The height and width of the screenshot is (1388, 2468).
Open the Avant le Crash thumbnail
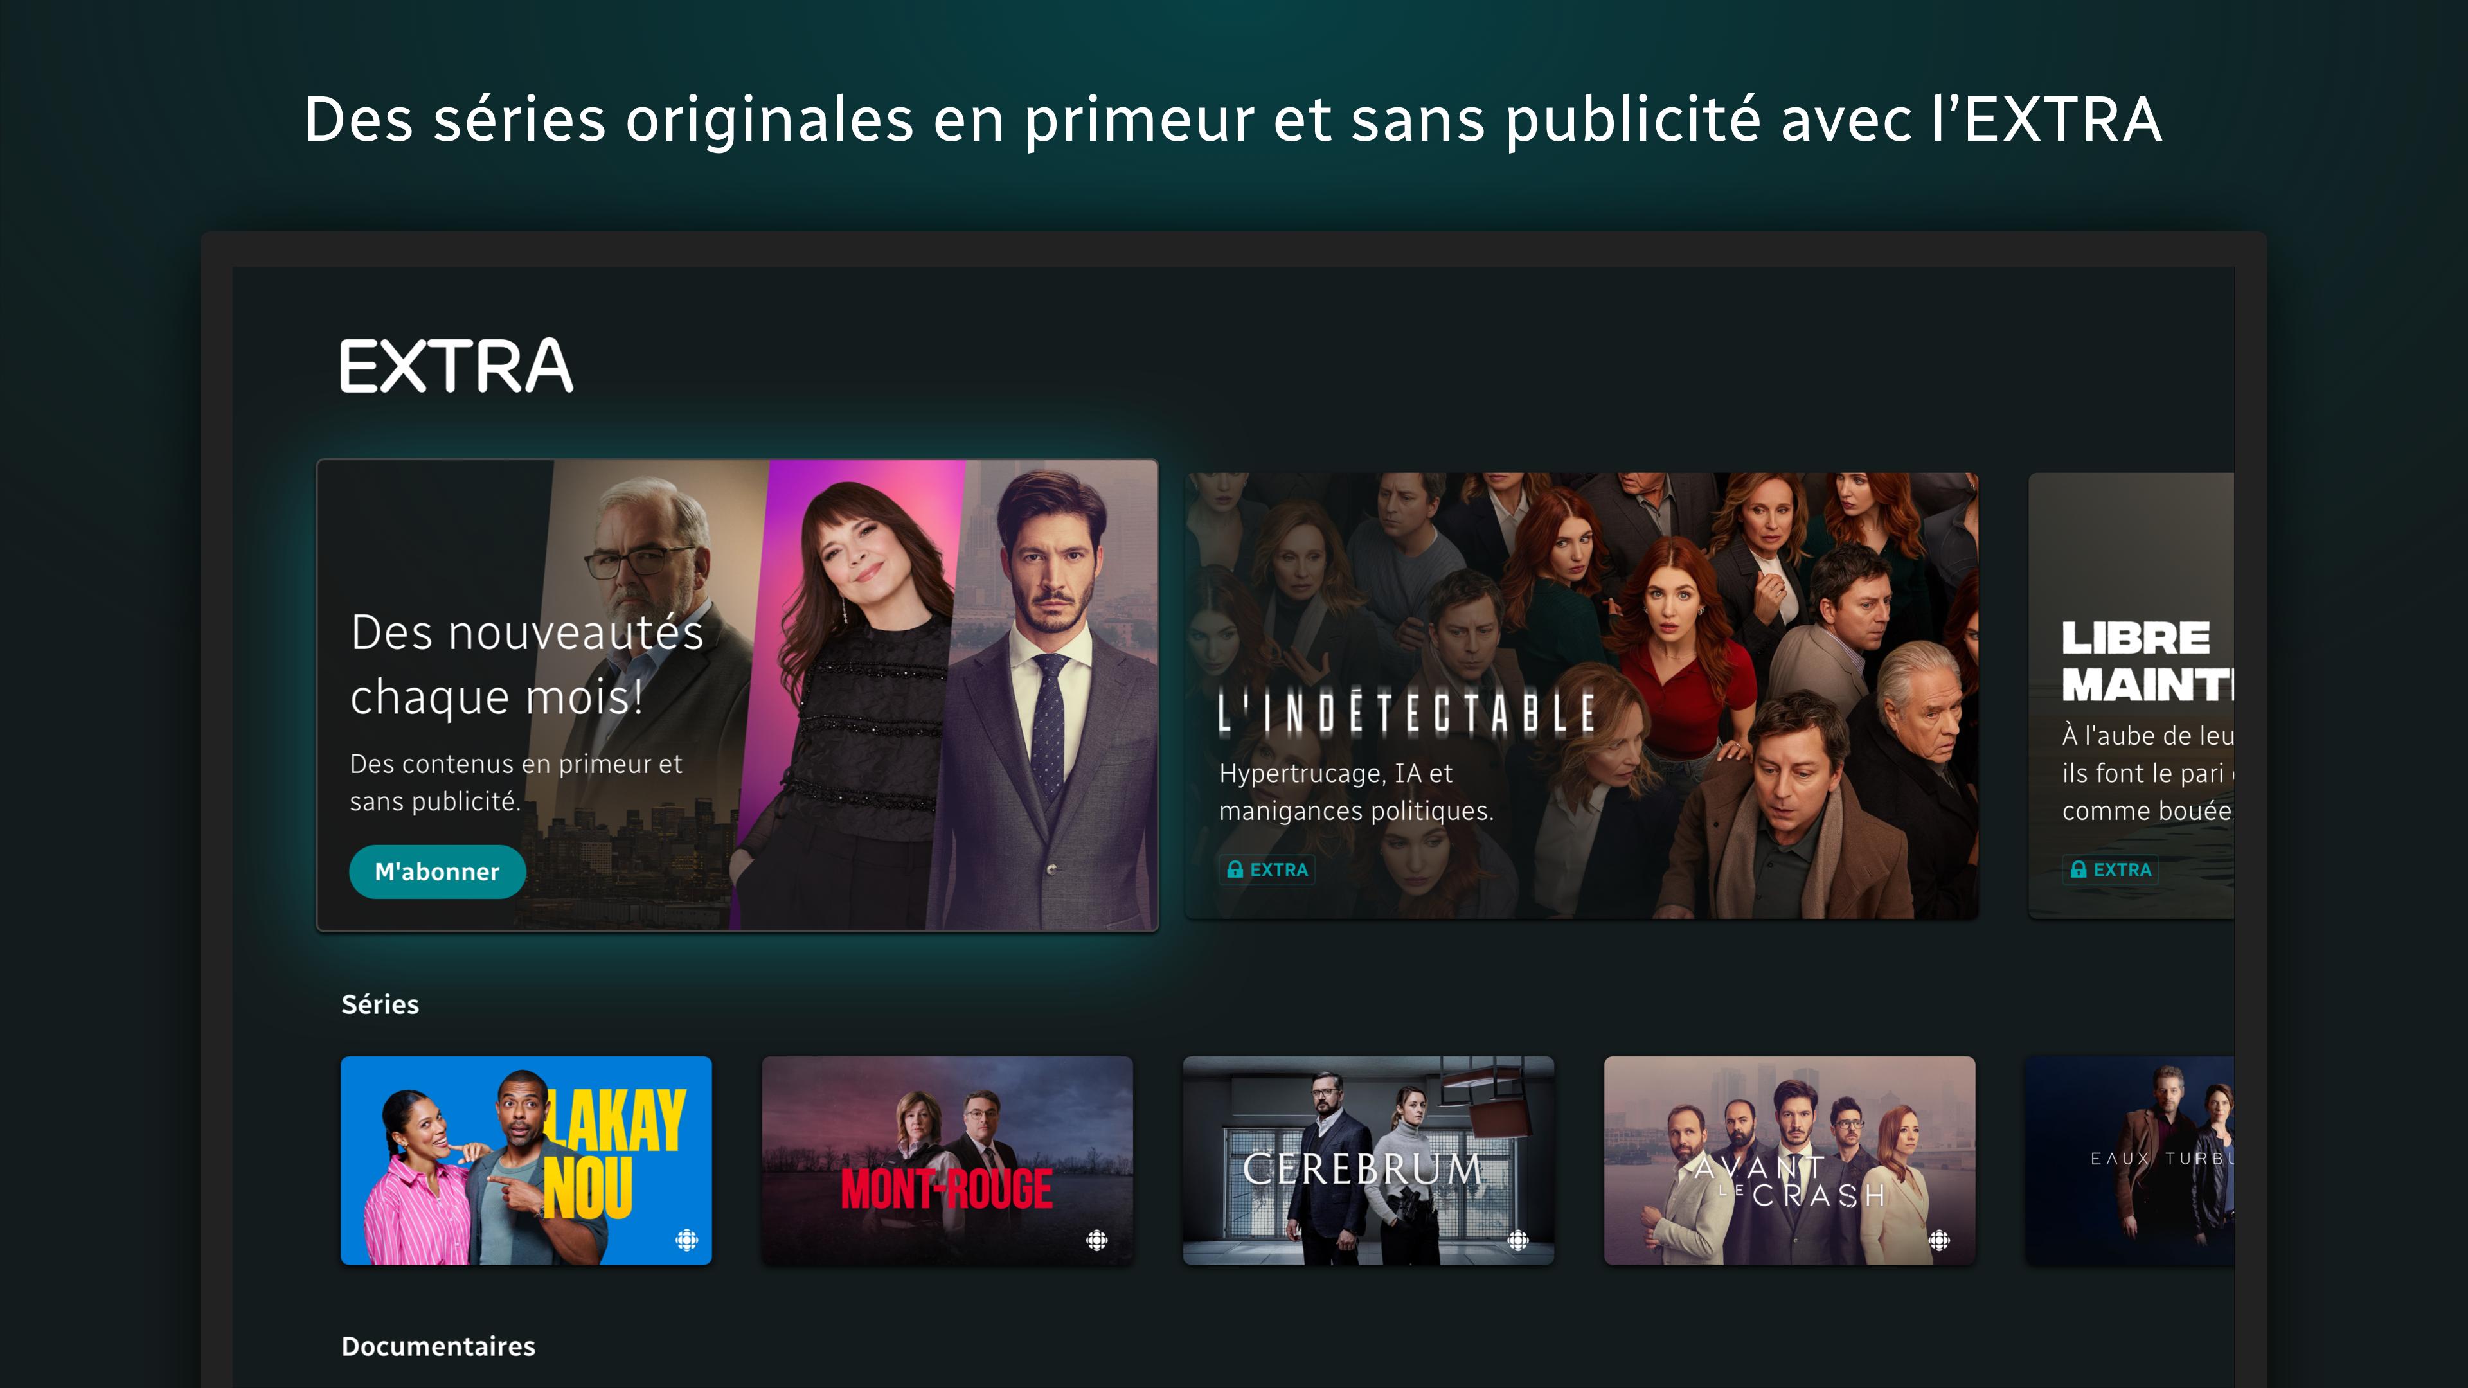pyautogui.click(x=1790, y=1161)
